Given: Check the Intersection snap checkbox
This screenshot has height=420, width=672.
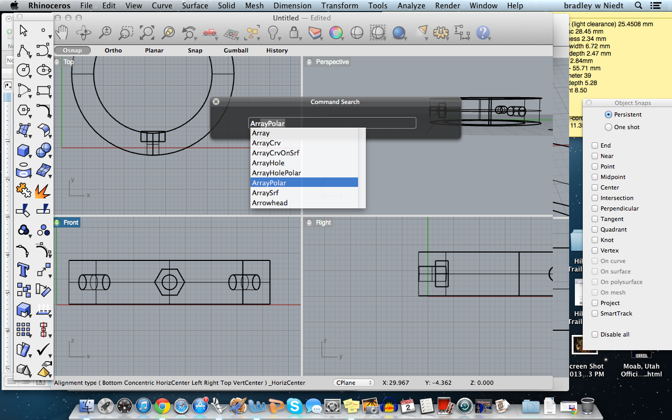Looking at the screenshot, I should click(595, 198).
